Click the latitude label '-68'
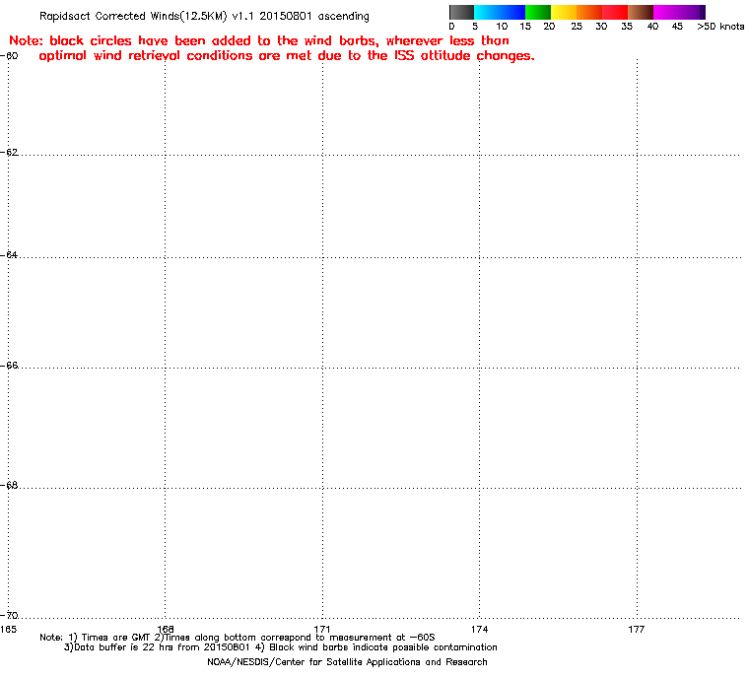This screenshot has width=749, height=678. tap(10, 486)
